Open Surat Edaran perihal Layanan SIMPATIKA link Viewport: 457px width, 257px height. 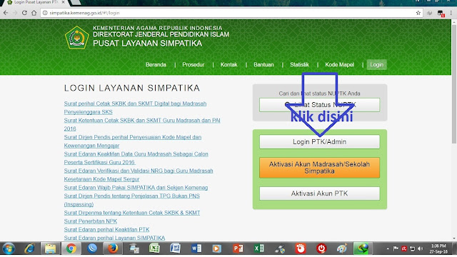[x=114, y=238]
